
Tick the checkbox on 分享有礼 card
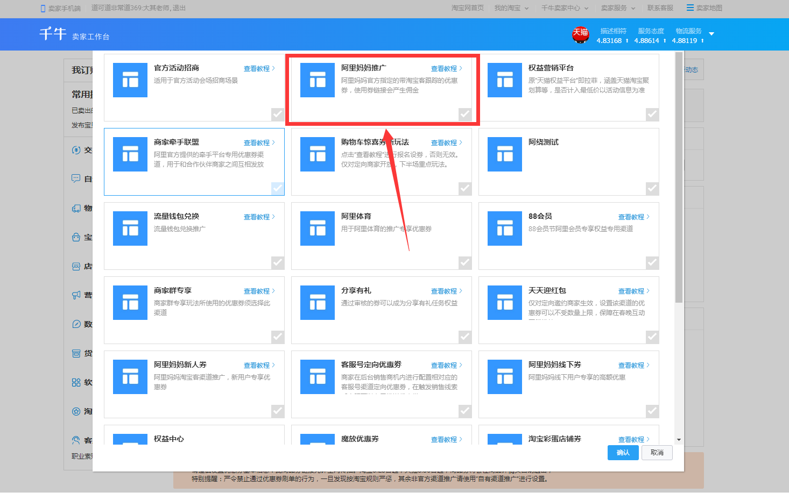(465, 337)
